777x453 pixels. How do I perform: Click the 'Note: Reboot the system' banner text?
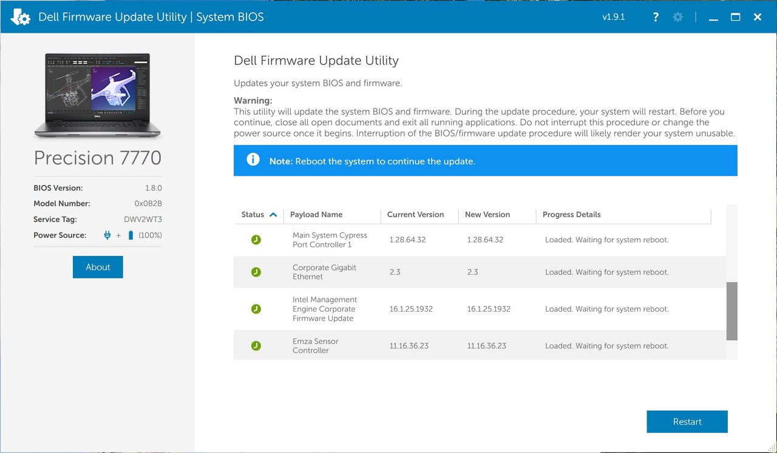(x=372, y=161)
